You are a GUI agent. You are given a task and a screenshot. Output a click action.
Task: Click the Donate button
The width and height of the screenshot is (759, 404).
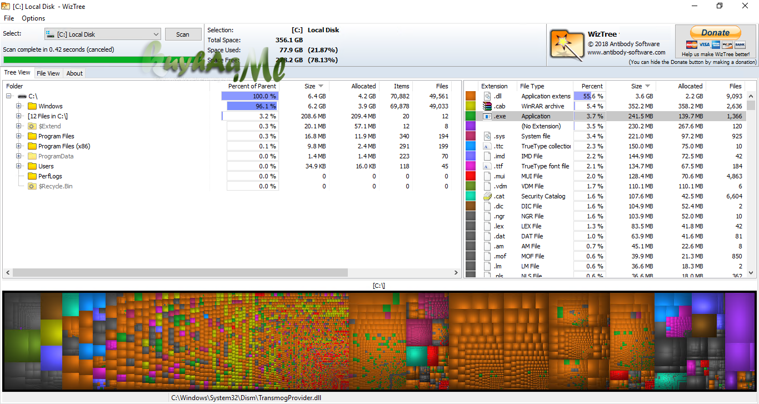point(716,33)
